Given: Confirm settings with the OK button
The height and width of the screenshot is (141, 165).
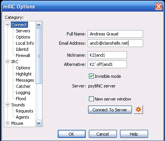Looking at the screenshot, I should 72,134.
